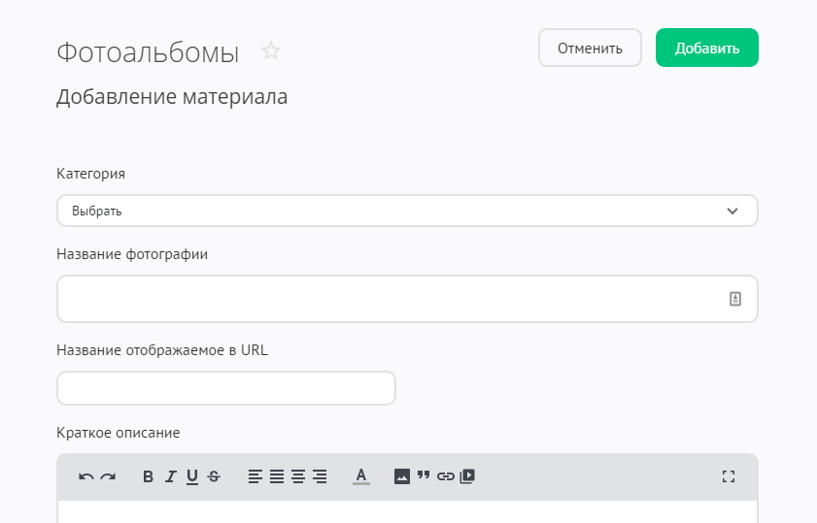
Task: Insert an image into description
Action: [x=402, y=476]
